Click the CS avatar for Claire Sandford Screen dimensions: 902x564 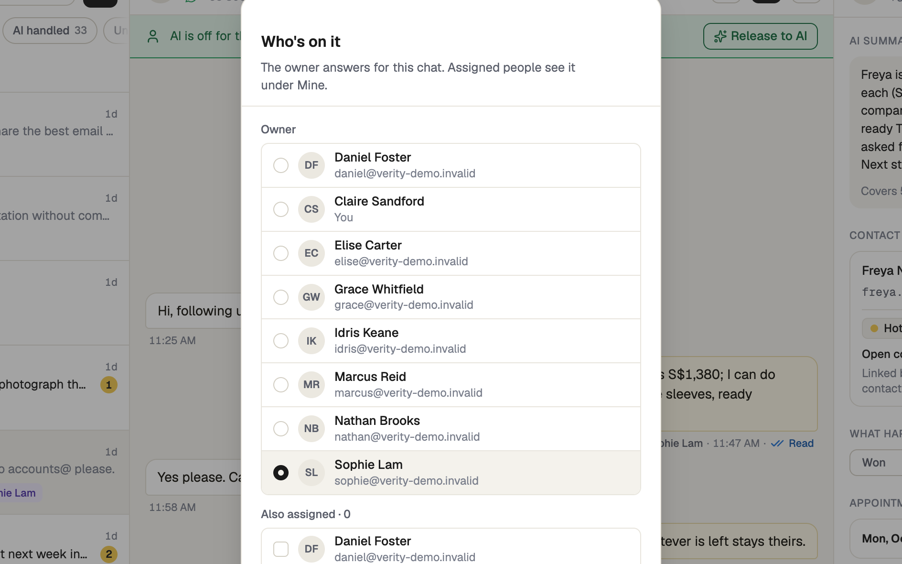311,209
